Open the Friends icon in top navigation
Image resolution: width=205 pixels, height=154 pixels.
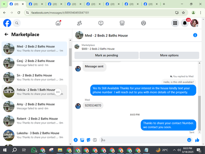(80, 23)
